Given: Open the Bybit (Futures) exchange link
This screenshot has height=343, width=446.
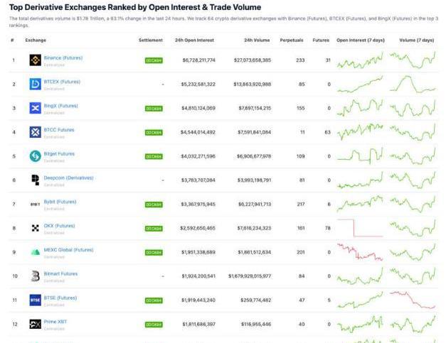Looking at the screenshot, I should click(60, 202).
